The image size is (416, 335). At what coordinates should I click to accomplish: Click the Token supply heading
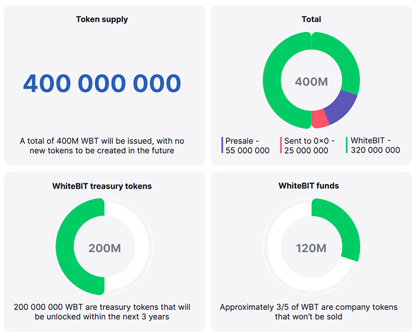tap(102, 19)
